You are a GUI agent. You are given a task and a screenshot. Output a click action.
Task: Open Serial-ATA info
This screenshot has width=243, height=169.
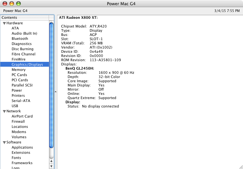[x=21, y=101]
